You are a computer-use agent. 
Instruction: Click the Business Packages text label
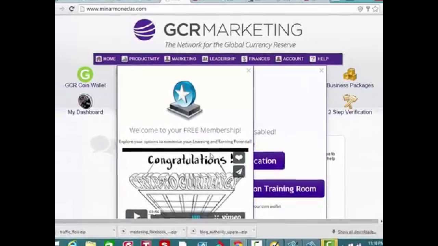[350, 85]
